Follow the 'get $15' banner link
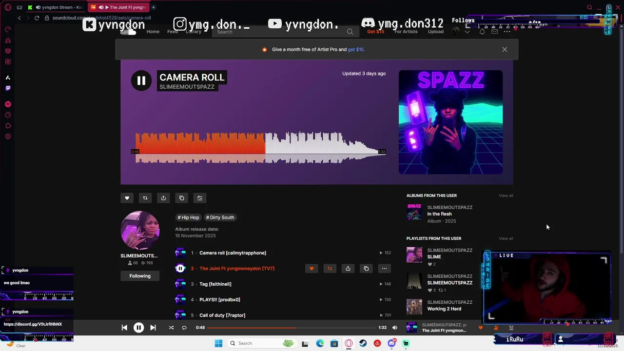 pyautogui.click(x=356, y=49)
